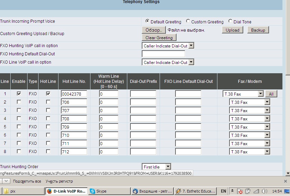
Task: Click the Обзор browse file button
Action: [154, 30]
